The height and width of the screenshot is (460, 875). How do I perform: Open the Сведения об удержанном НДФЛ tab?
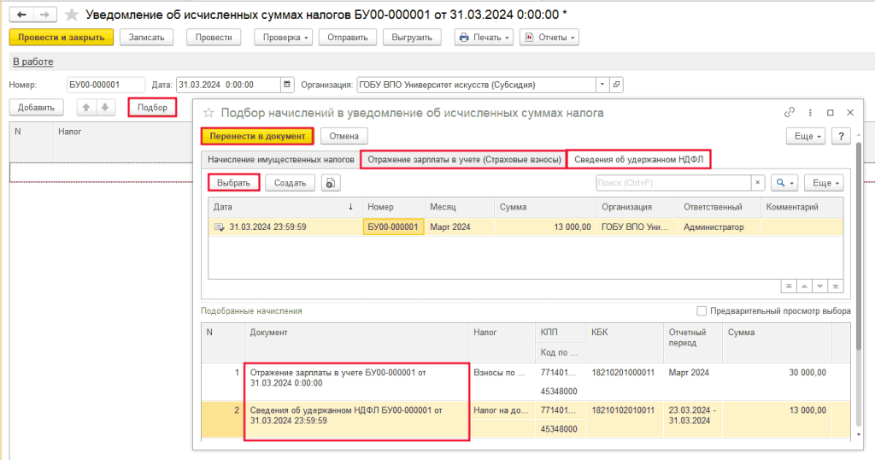[x=640, y=160]
